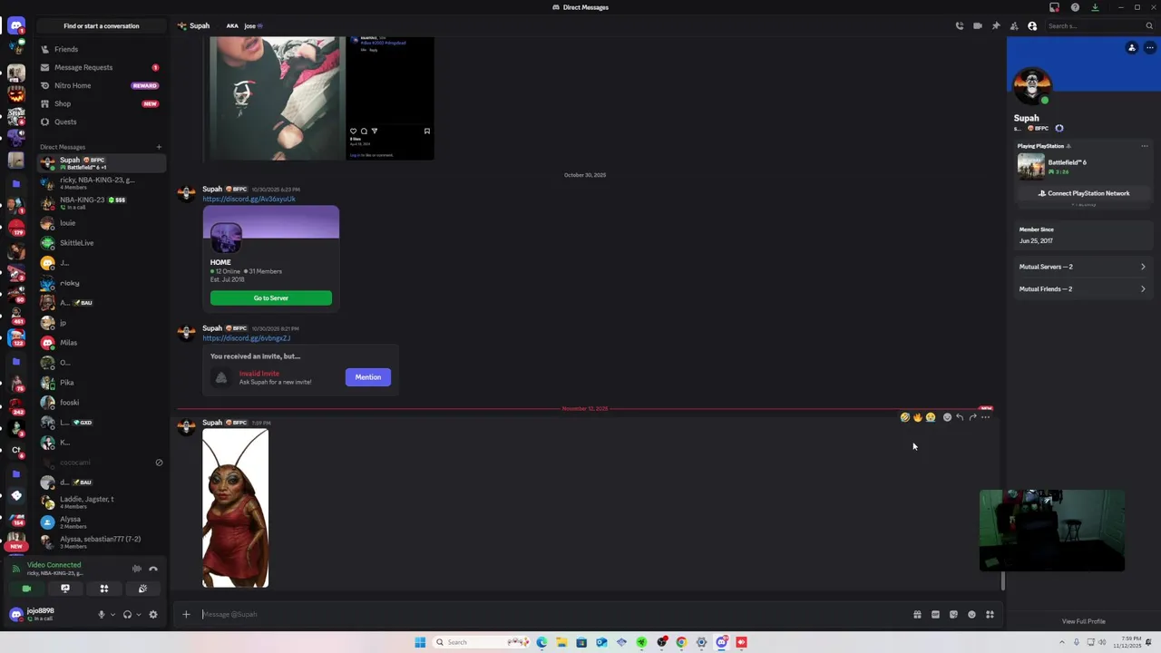Viewport: 1161px width, 653px height.
Task: Open the Discord inbox icon
Action: click(1055, 7)
